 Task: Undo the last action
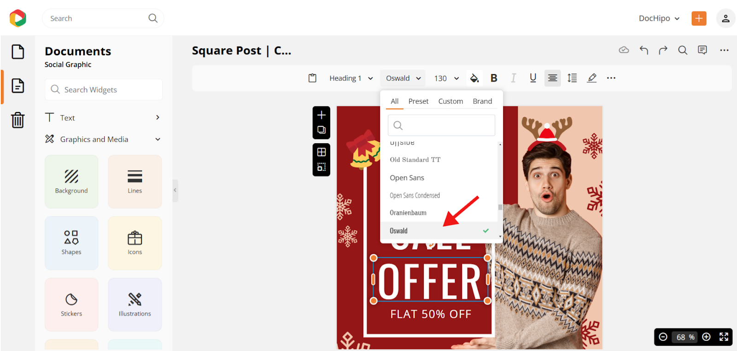(x=643, y=50)
